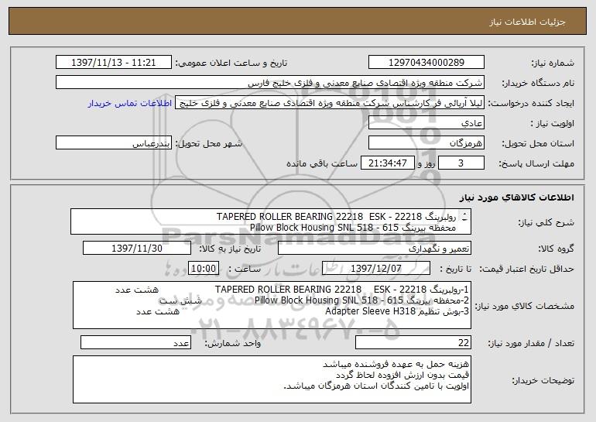
Task: Click the item specifications text area
Action: [x=272, y=305]
